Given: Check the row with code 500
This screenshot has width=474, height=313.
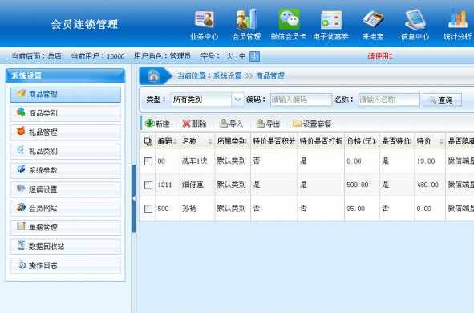Looking at the screenshot, I should tap(148, 209).
